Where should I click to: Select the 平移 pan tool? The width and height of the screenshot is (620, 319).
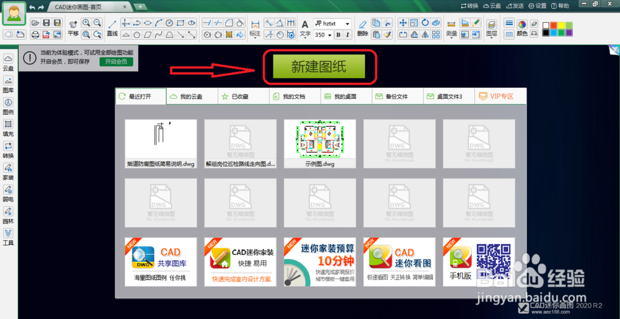pyautogui.click(x=73, y=28)
